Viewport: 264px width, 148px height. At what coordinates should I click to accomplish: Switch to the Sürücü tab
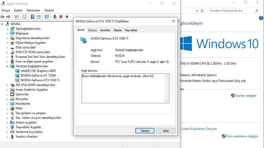point(93,30)
